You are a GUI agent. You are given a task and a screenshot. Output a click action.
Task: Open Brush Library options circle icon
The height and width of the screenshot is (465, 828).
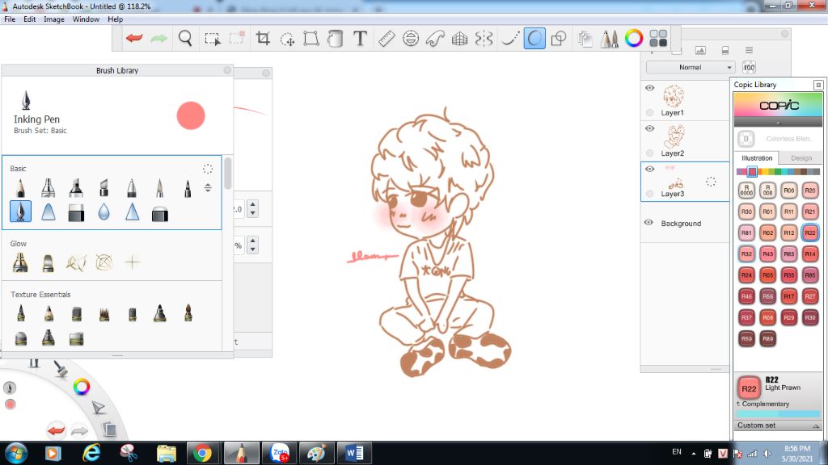[x=208, y=169]
